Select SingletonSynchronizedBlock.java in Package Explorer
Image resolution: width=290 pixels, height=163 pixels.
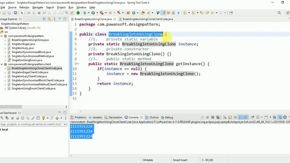[x=31, y=52]
